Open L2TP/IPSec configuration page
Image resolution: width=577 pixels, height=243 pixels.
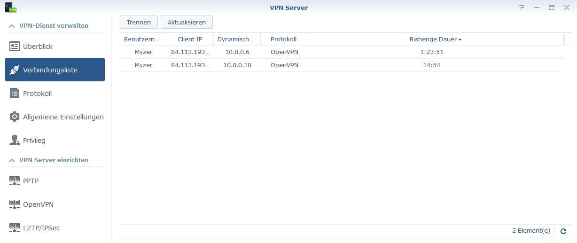click(55, 228)
